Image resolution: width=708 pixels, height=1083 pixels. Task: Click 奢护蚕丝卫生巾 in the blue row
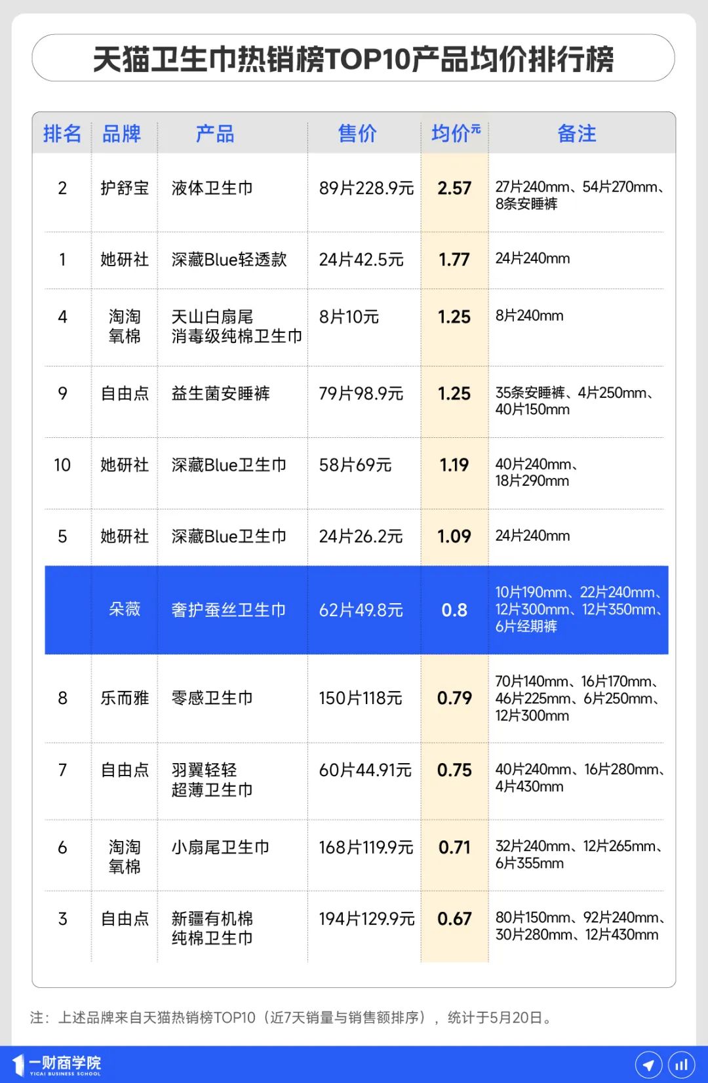click(229, 610)
